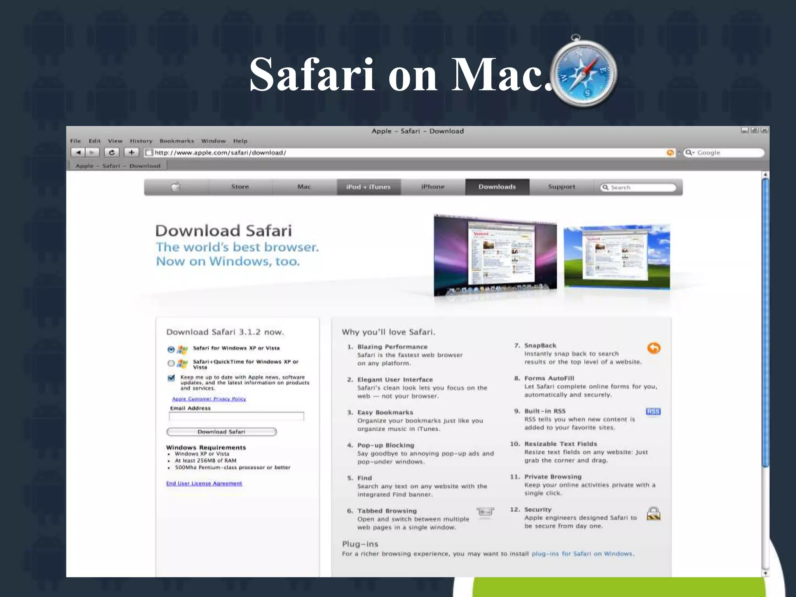Click the page favicon beside the URL

[x=149, y=153]
